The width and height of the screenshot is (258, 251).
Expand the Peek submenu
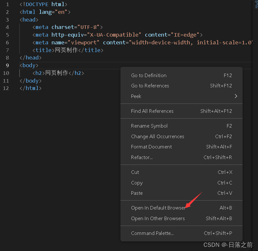click(x=136, y=96)
